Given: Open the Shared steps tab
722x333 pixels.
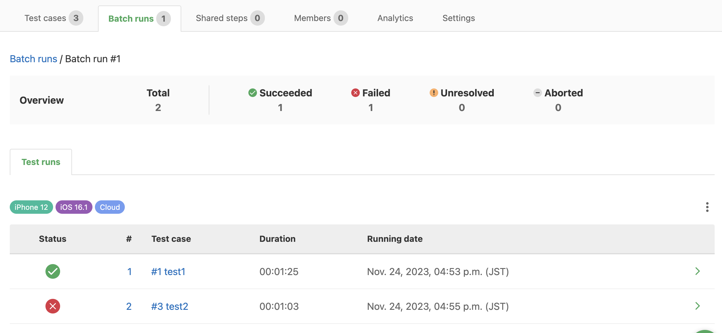Looking at the screenshot, I should pos(230,18).
